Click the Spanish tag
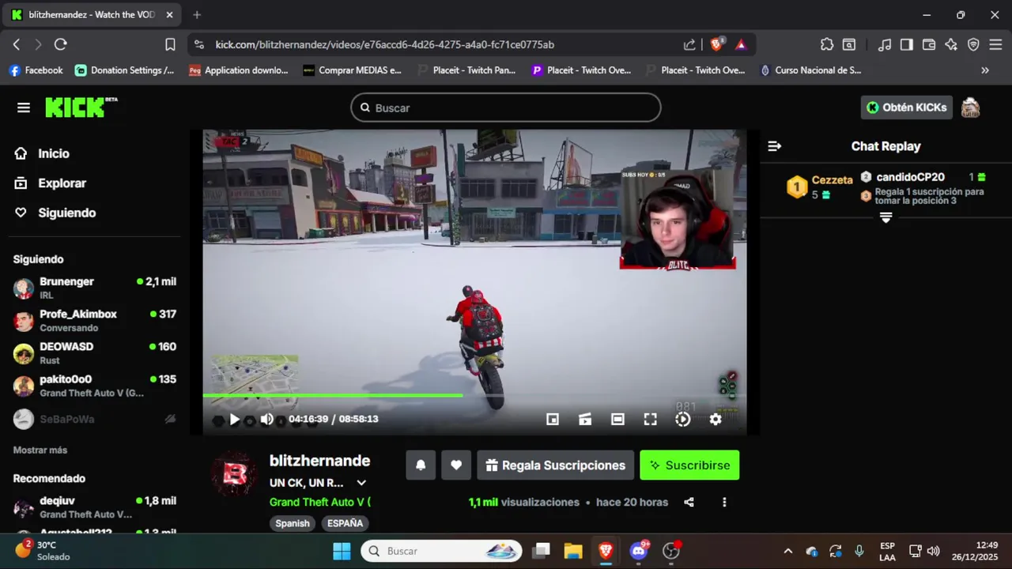The width and height of the screenshot is (1012, 569). (x=293, y=523)
